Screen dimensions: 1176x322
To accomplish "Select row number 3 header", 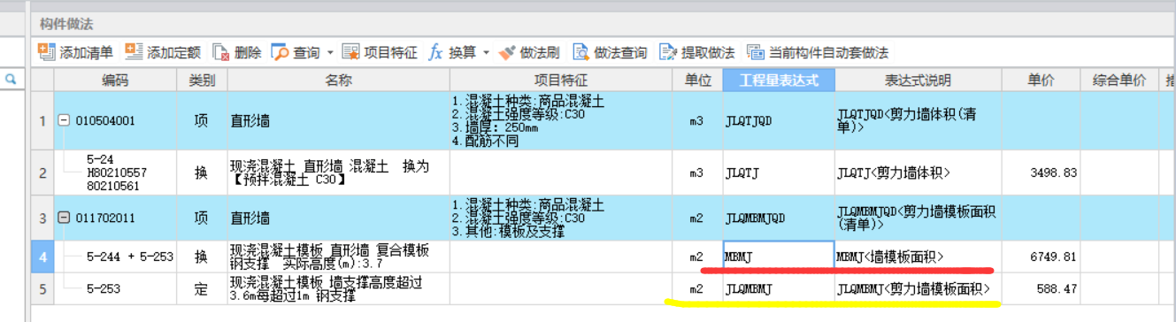I will pos(42,218).
